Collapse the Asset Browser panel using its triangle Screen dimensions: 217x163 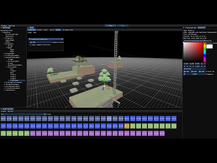(1, 109)
